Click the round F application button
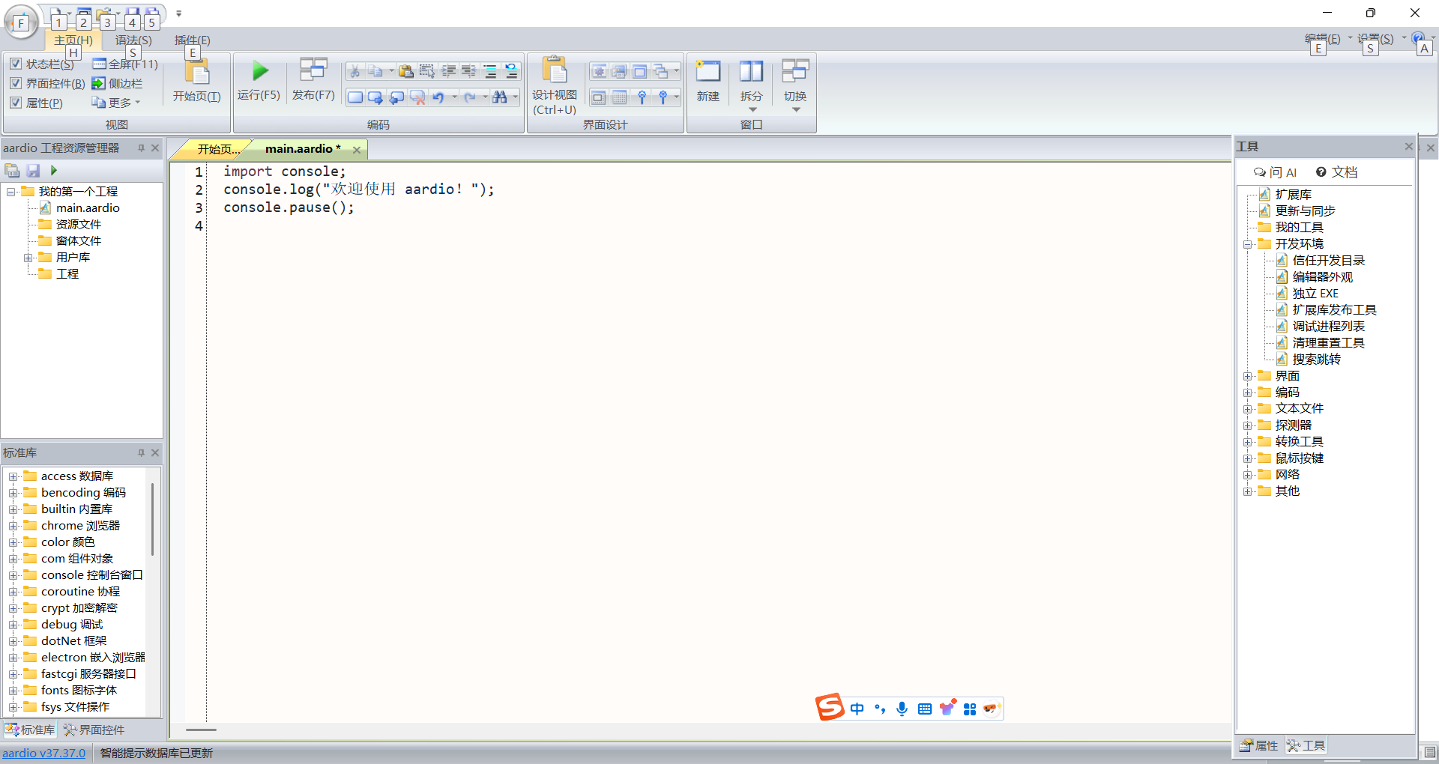The width and height of the screenshot is (1439, 764). pyautogui.click(x=21, y=22)
